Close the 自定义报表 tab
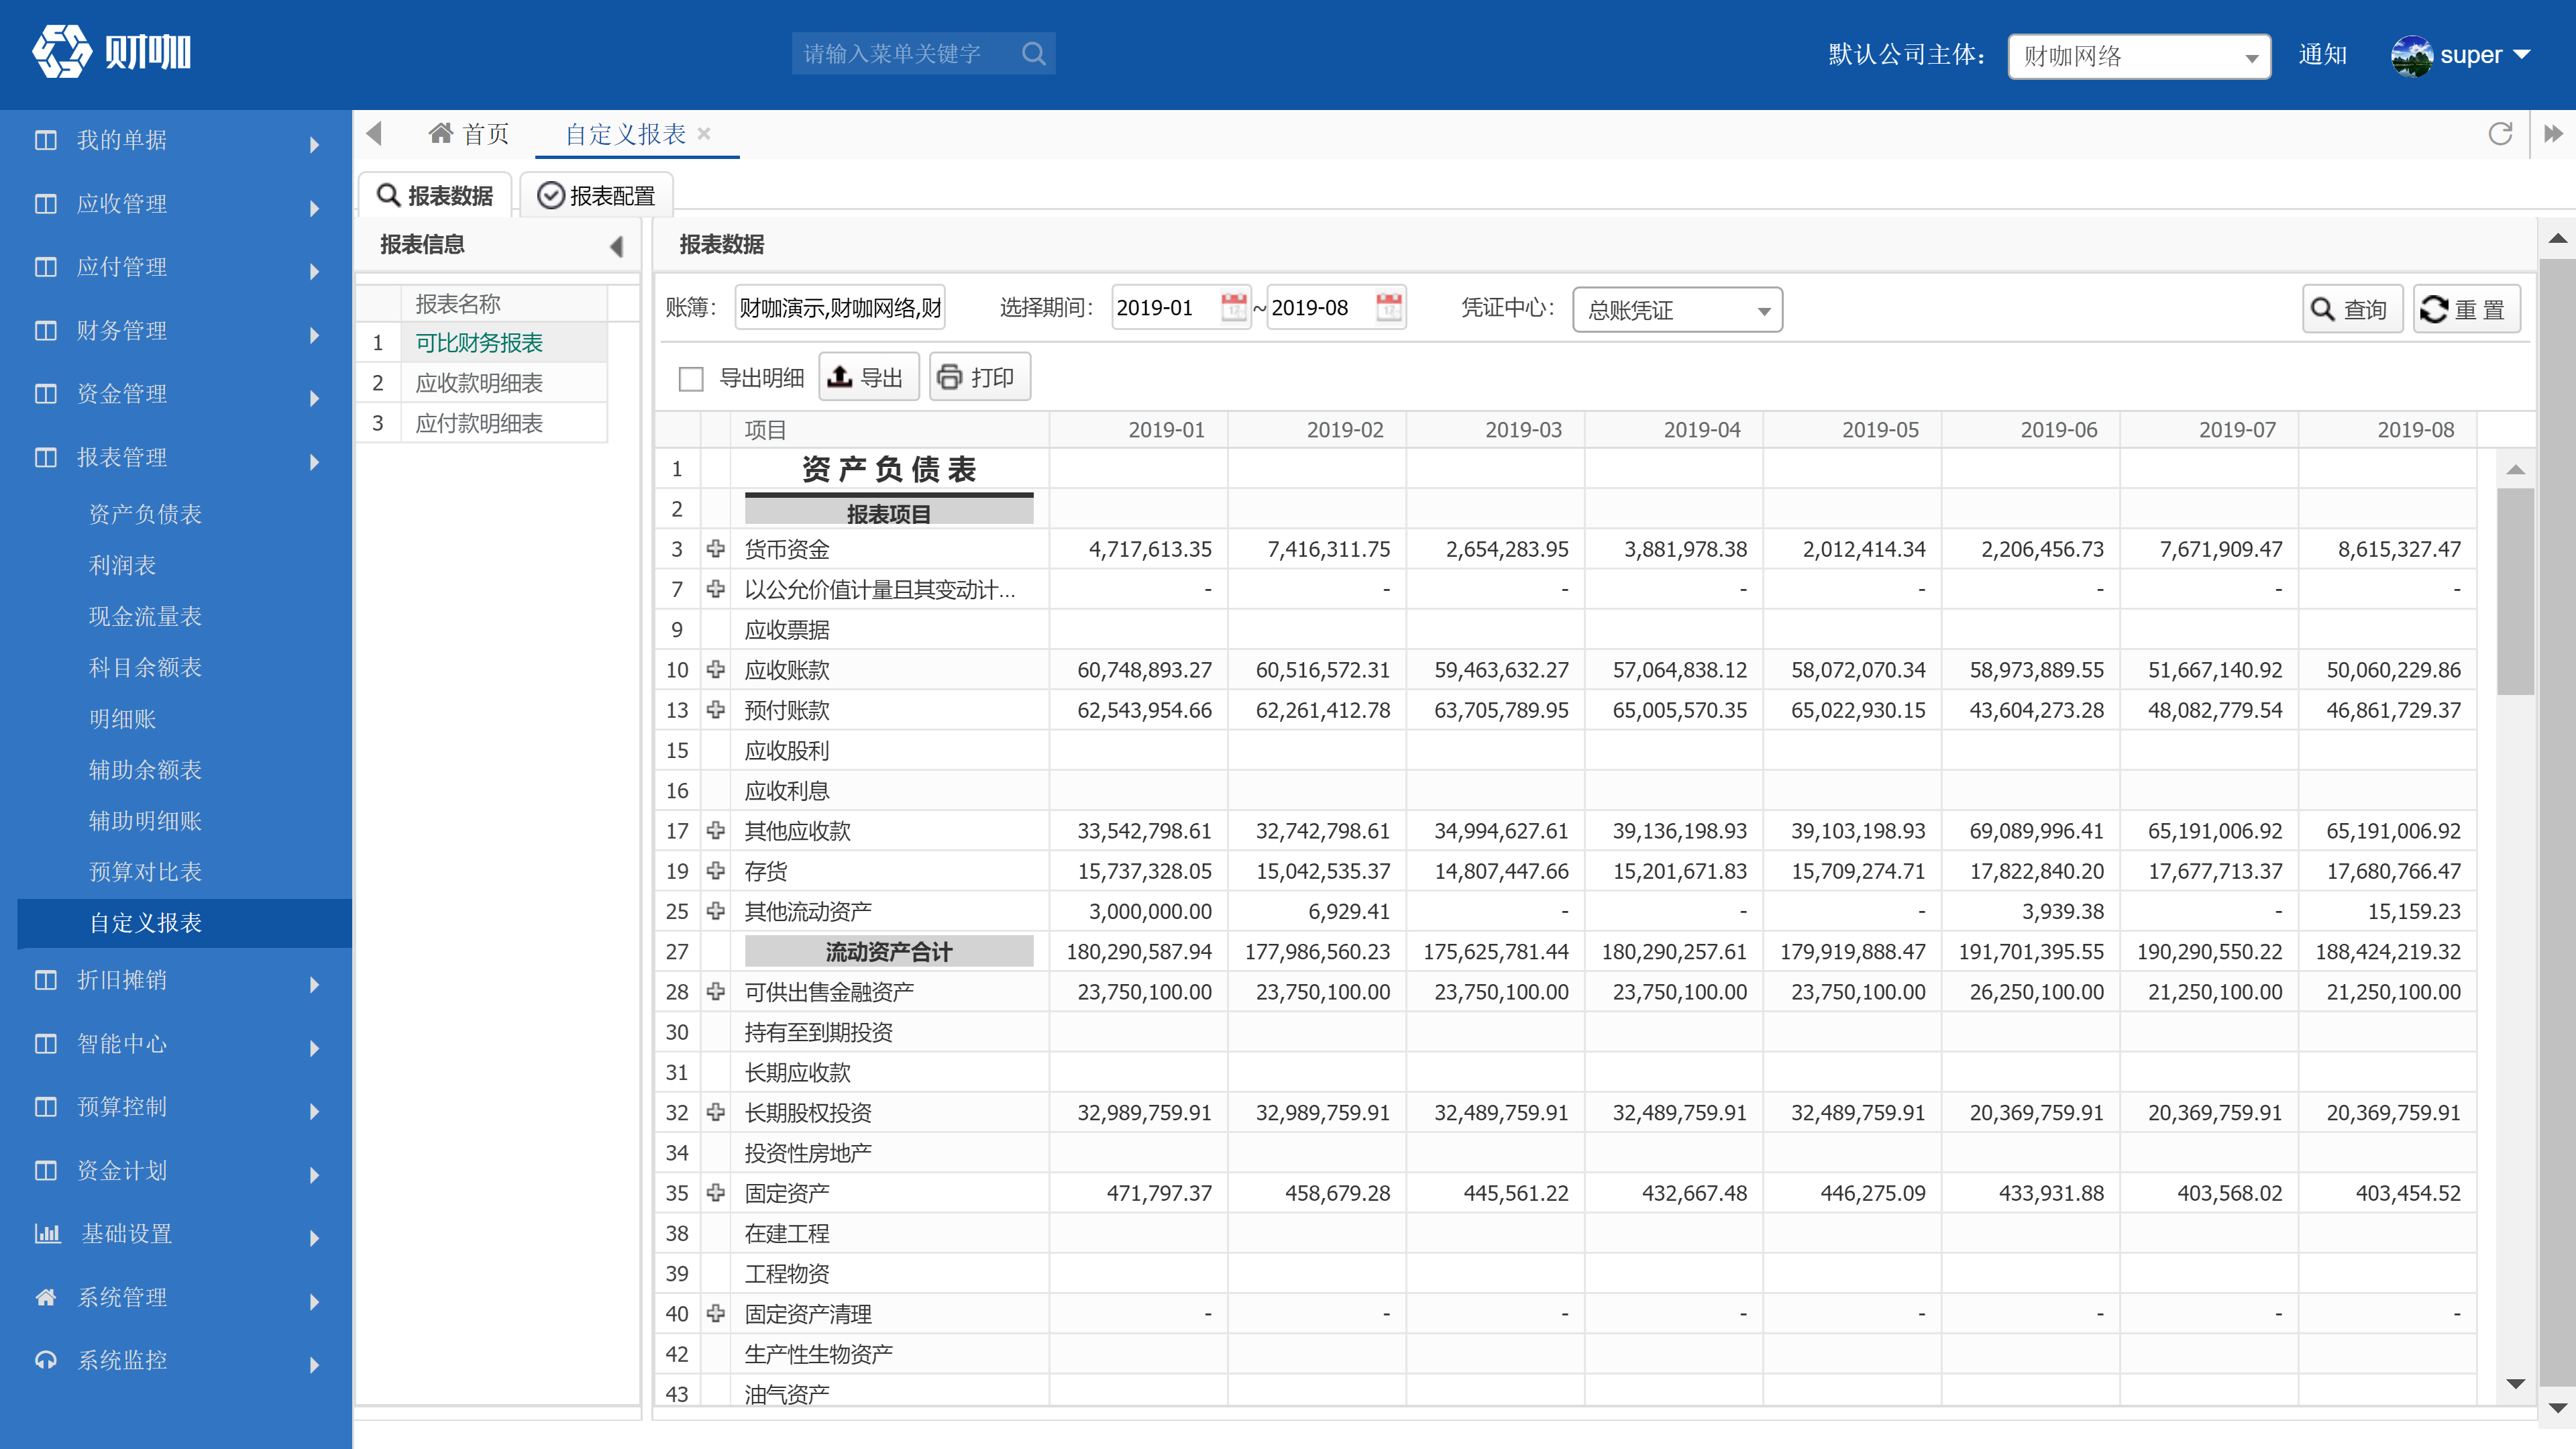Viewport: 2576px width, 1449px height. [704, 133]
